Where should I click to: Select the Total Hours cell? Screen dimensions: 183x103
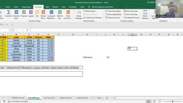[87, 57]
